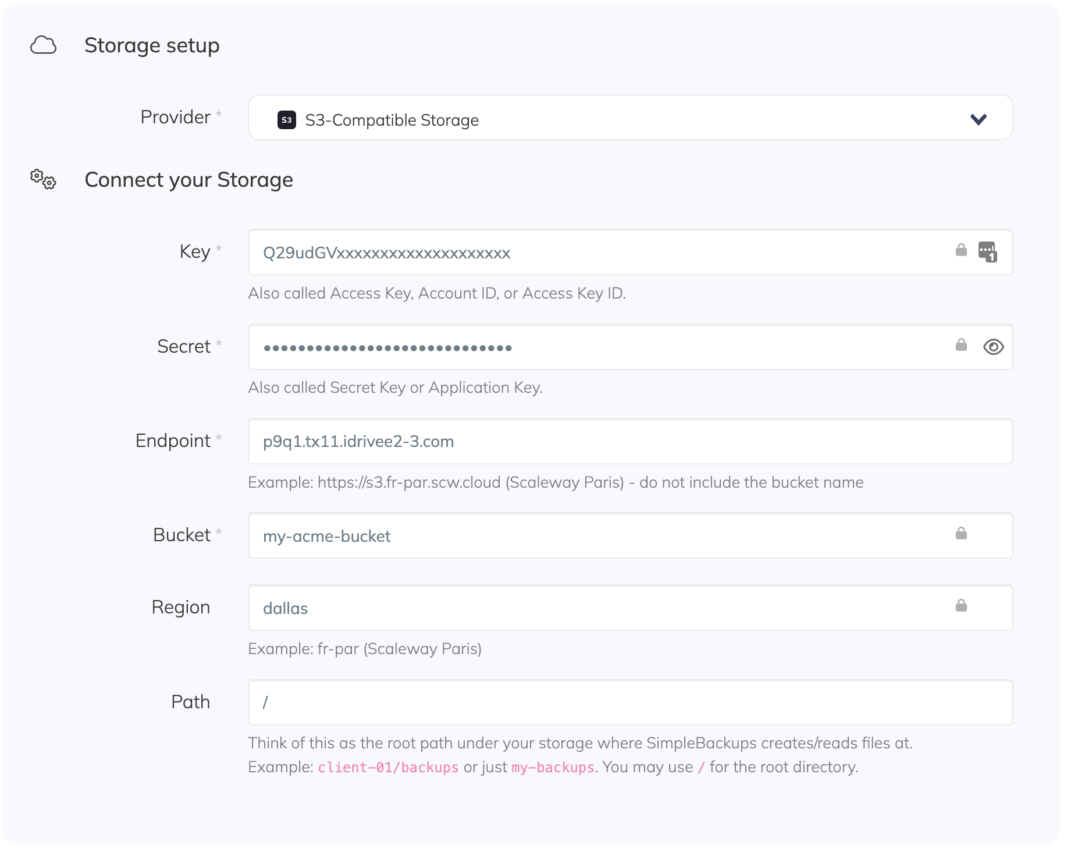Click the S3 badge inside the Provider field
The width and height of the screenshot is (1067, 852).
[x=286, y=119]
